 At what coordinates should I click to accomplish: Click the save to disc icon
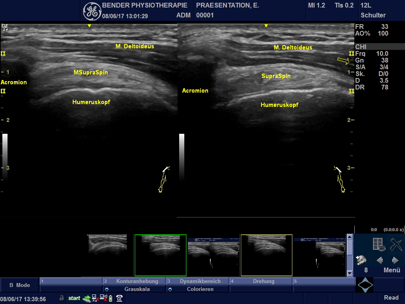point(361,260)
